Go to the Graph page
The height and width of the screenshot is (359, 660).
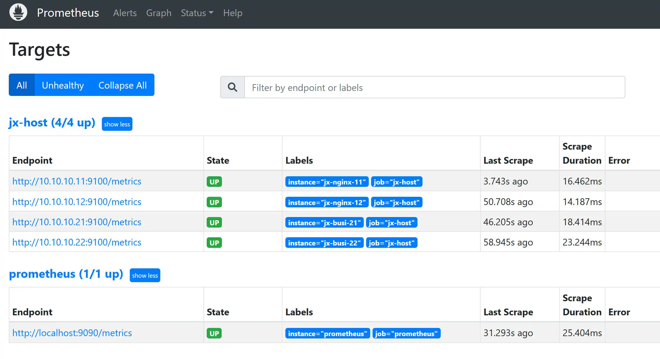coord(159,13)
